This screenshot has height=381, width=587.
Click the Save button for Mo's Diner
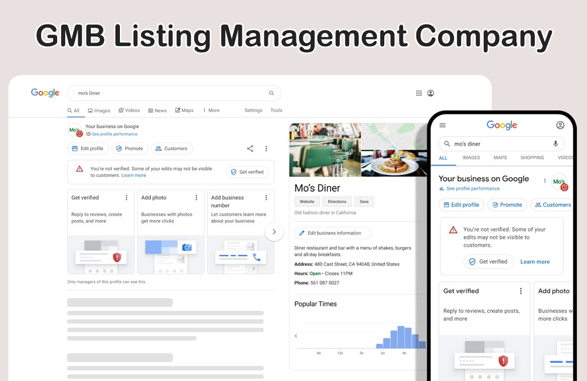[x=364, y=202]
